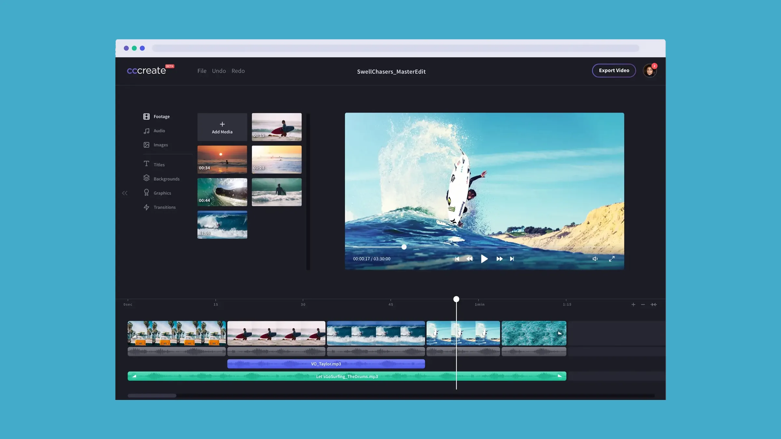Screen dimensions: 781x439
Task: Fast forward the preview playback
Action: [499, 259]
